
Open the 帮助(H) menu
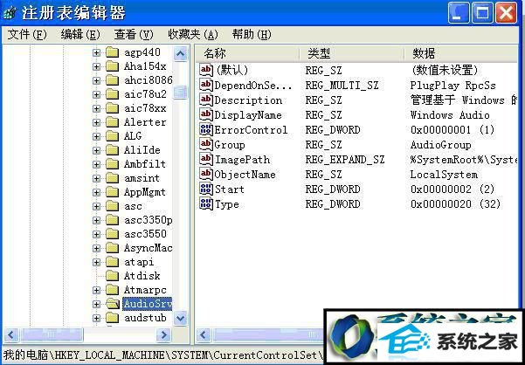[252, 34]
